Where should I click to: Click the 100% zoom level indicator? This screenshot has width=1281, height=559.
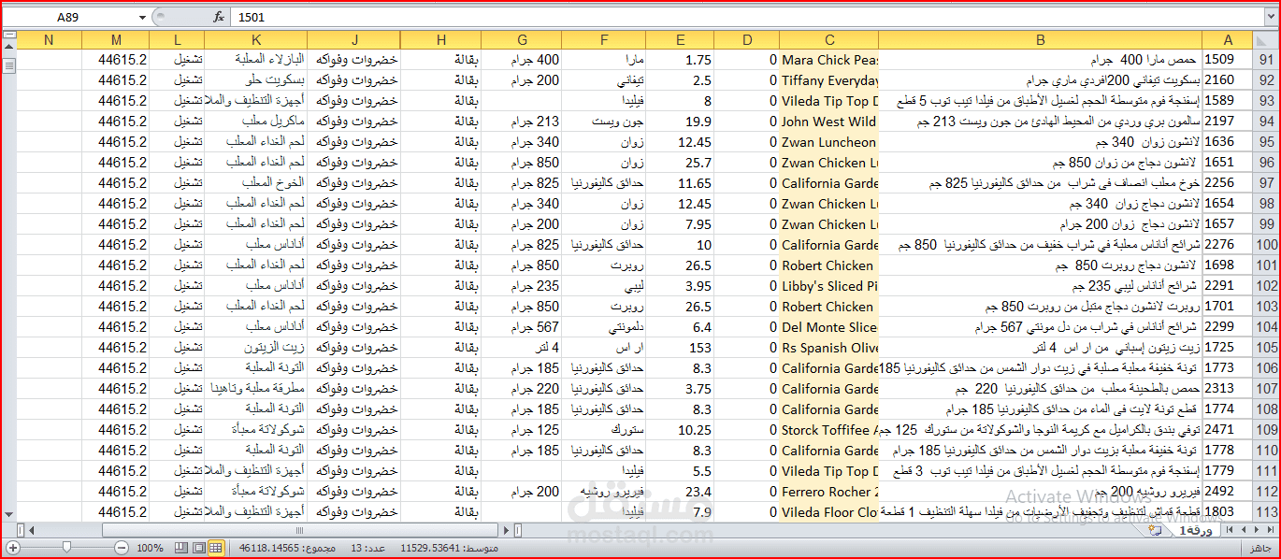[150, 548]
